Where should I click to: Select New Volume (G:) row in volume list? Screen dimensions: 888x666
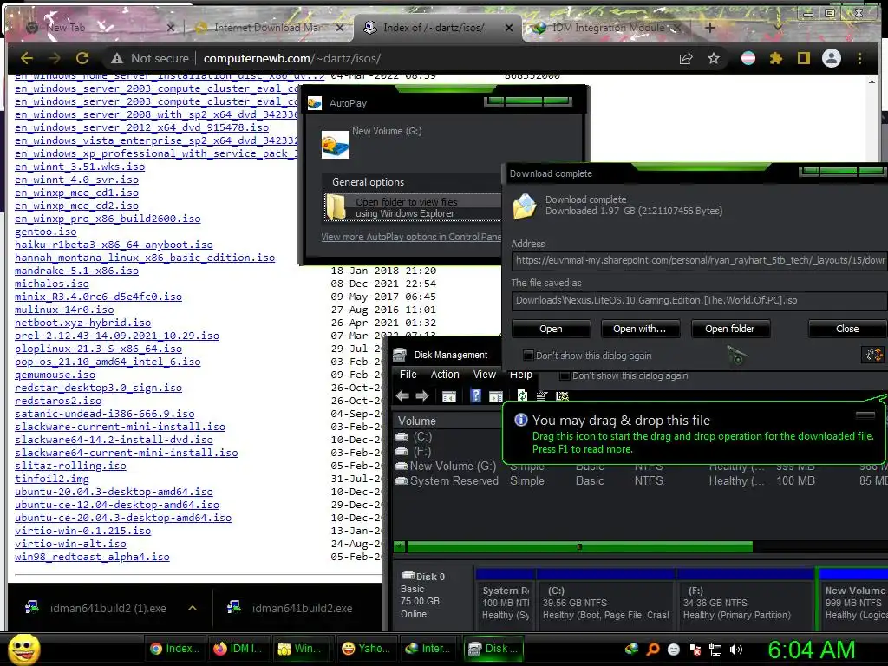point(447,466)
